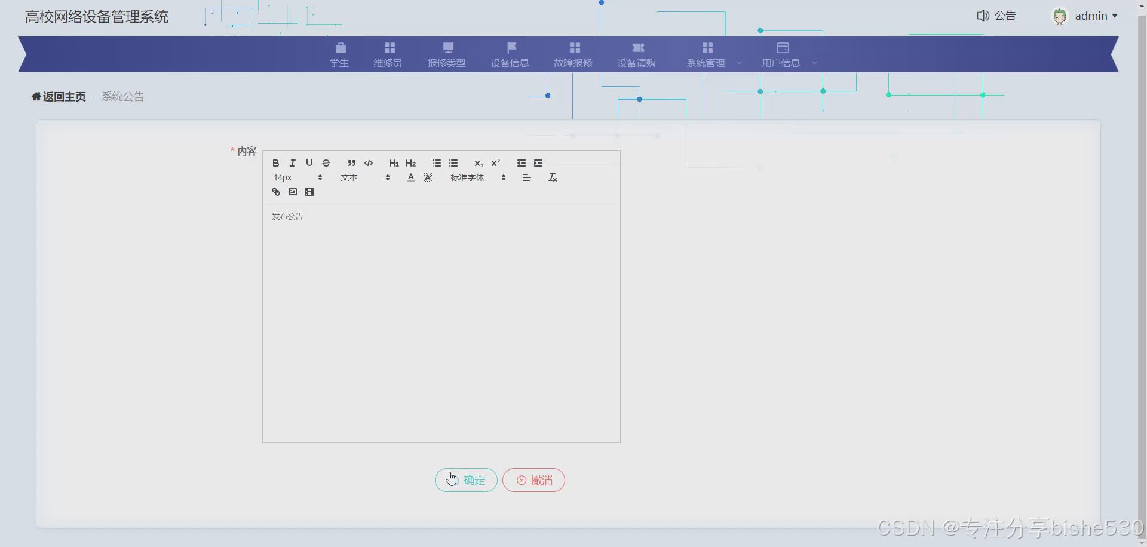
Task: Open the 标准字体 font family dropdown
Action: (478, 177)
